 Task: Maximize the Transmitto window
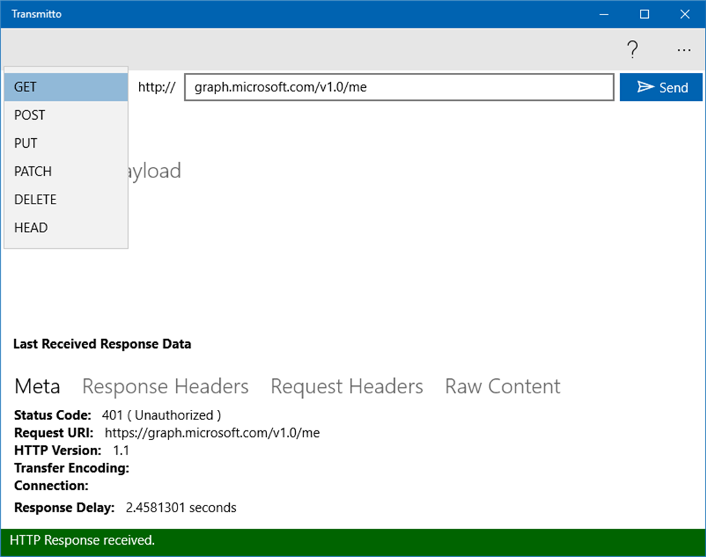pyautogui.click(x=644, y=14)
